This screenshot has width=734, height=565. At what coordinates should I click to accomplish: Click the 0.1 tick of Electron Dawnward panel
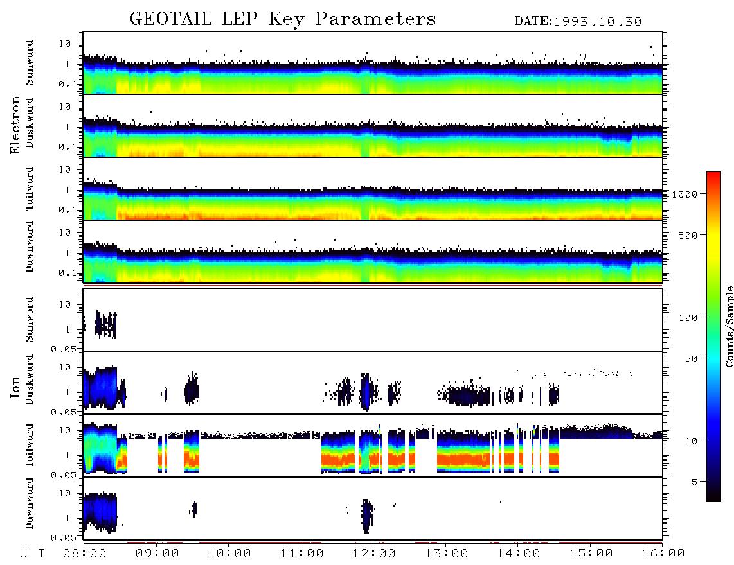click(67, 273)
